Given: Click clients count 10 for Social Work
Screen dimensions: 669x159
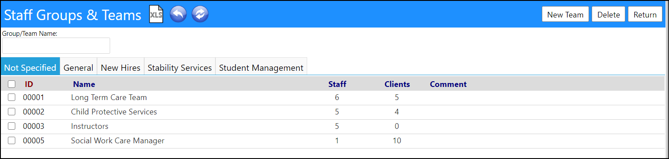Looking at the screenshot, I should tap(397, 141).
